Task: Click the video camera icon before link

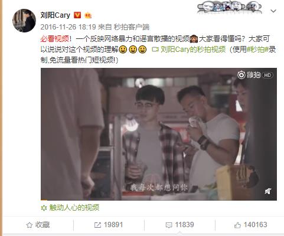Action: pos(155,50)
